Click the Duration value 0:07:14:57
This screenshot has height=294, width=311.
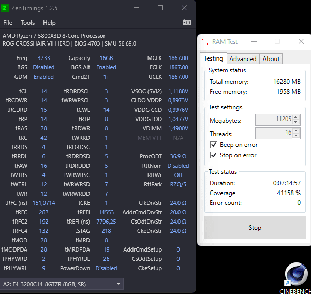[287, 183]
